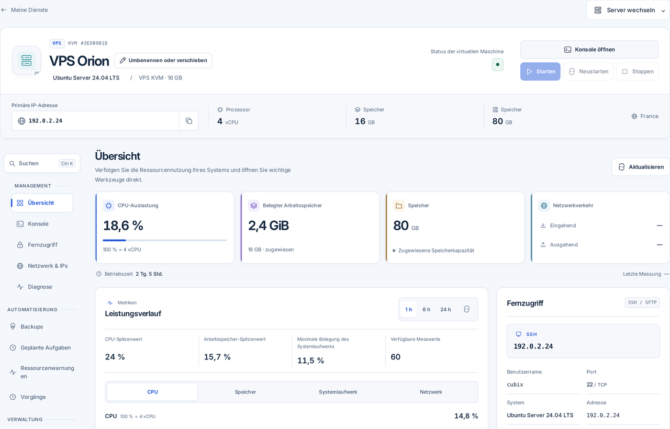Expand Zugewiesene Speicherkapazität details

click(433, 251)
